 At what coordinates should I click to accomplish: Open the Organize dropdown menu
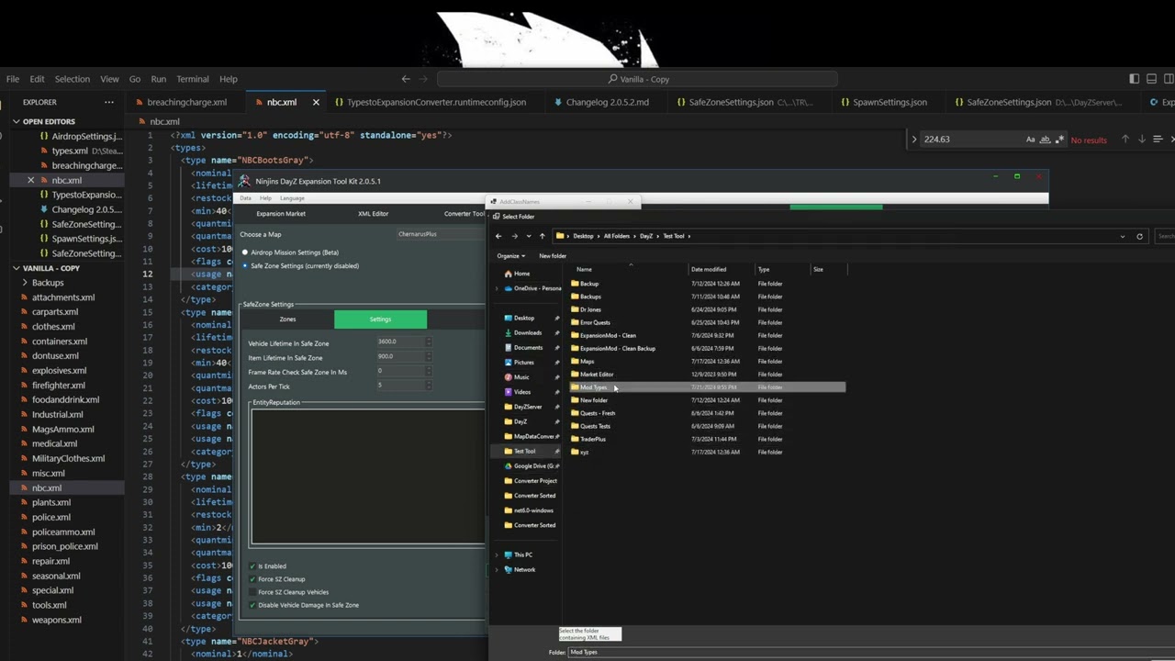[x=510, y=256]
